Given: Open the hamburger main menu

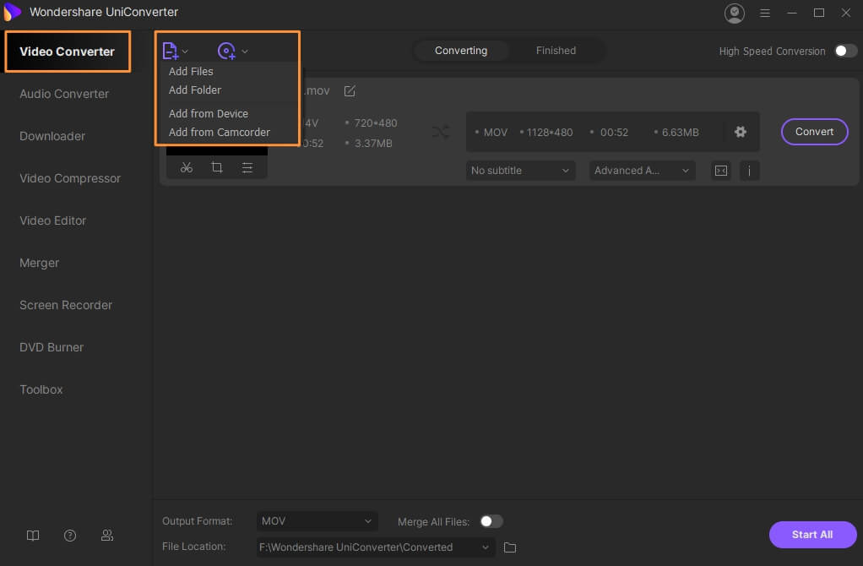Looking at the screenshot, I should (765, 13).
